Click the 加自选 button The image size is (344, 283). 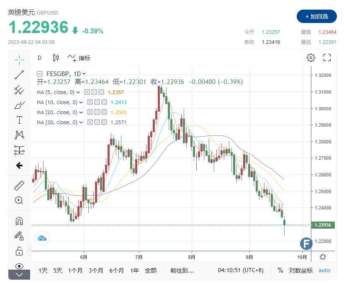[316, 16]
